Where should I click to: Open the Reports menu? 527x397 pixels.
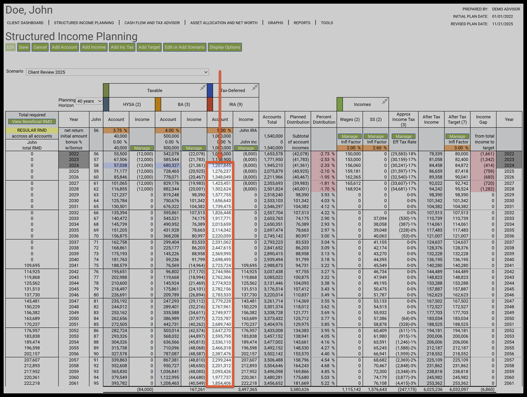point(302,23)
